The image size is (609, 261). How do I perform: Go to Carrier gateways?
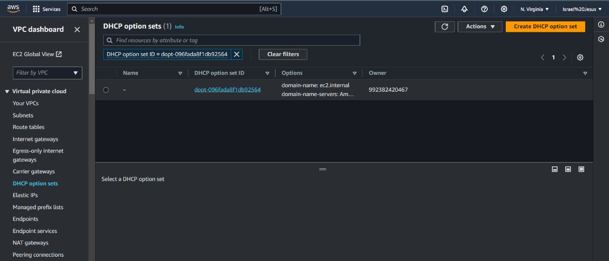[34, 172]
